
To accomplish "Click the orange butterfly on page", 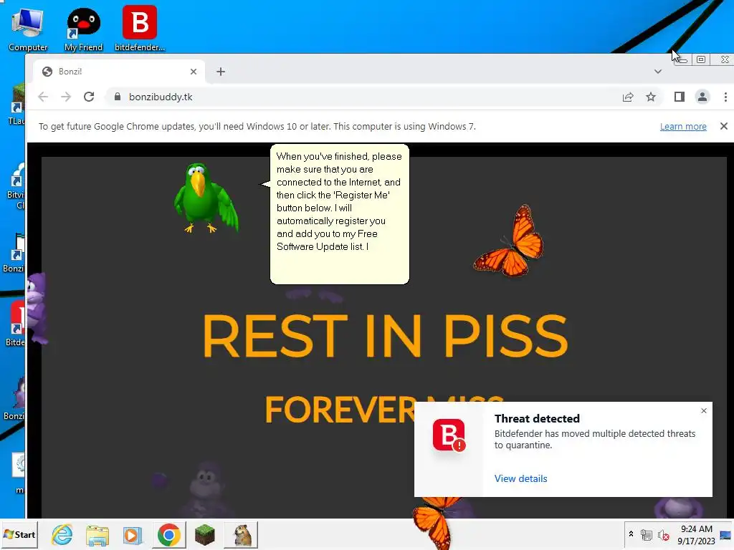I will (x=509, y=241).
